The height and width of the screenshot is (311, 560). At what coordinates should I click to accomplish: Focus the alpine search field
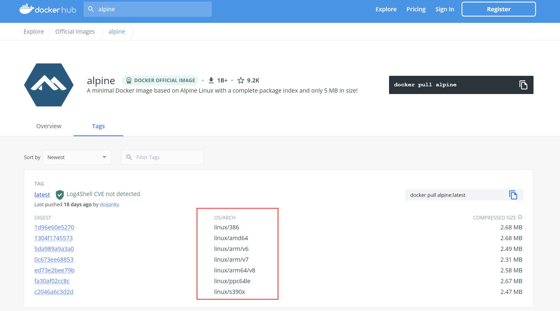pyautogui.click(x=148, y=9)
